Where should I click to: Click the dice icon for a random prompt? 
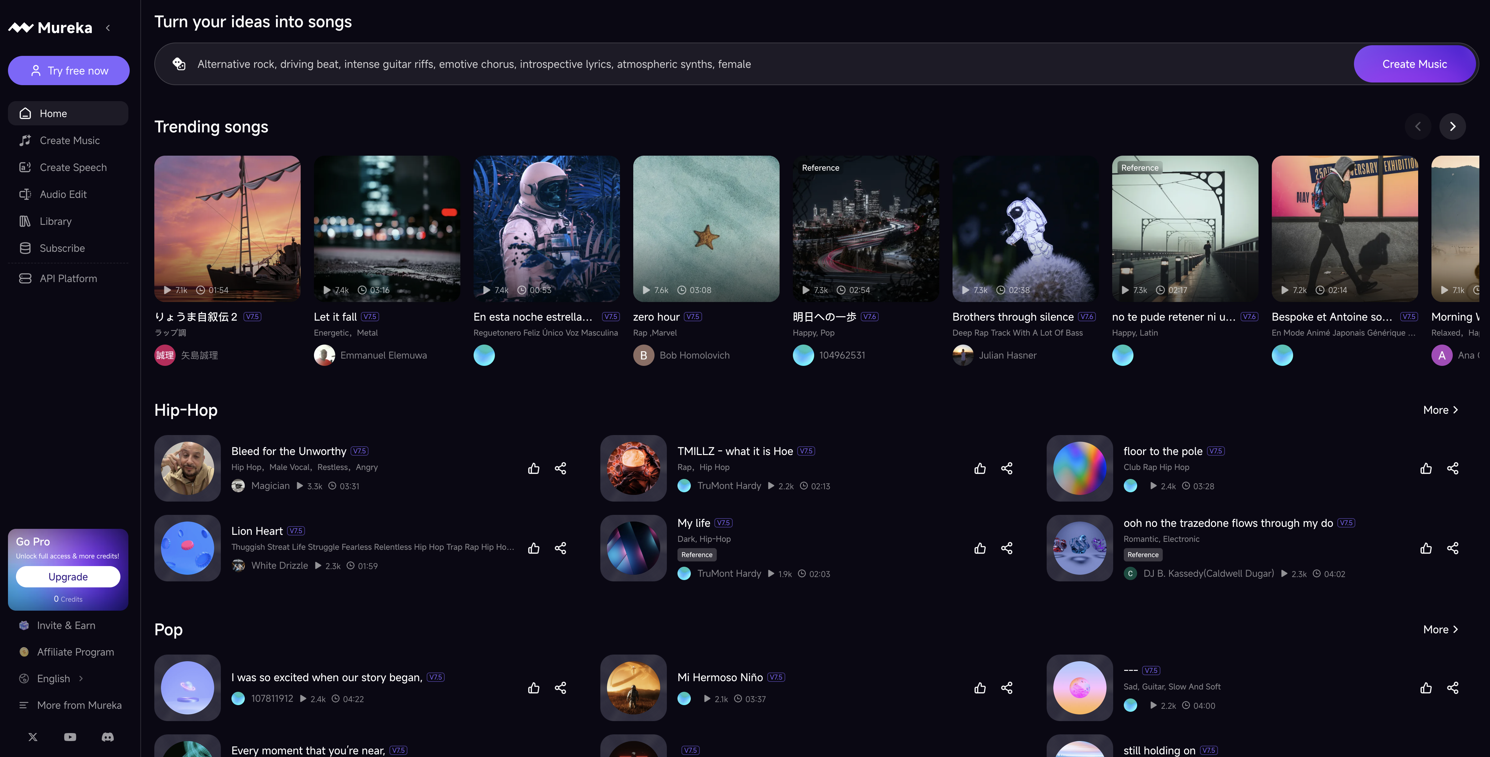point(179,64)
